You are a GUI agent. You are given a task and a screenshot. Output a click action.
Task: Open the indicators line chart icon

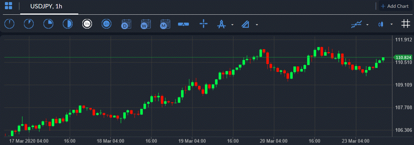357,24
